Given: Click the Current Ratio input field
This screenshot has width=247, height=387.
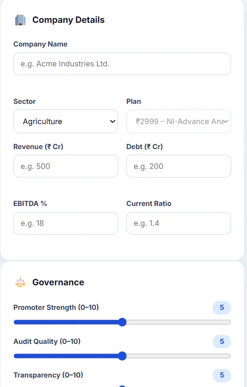Looking at the screenshot, I should (178, 223).
